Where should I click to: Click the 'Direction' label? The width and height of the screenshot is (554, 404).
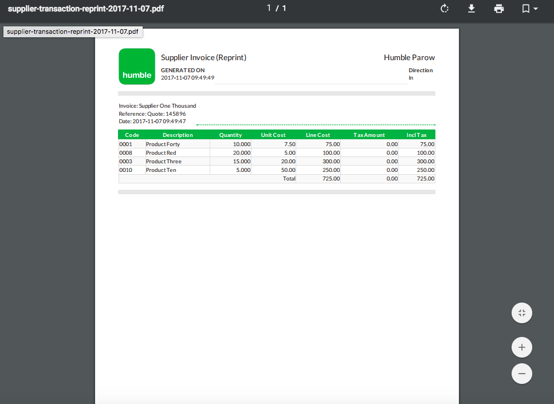[421, 70]
